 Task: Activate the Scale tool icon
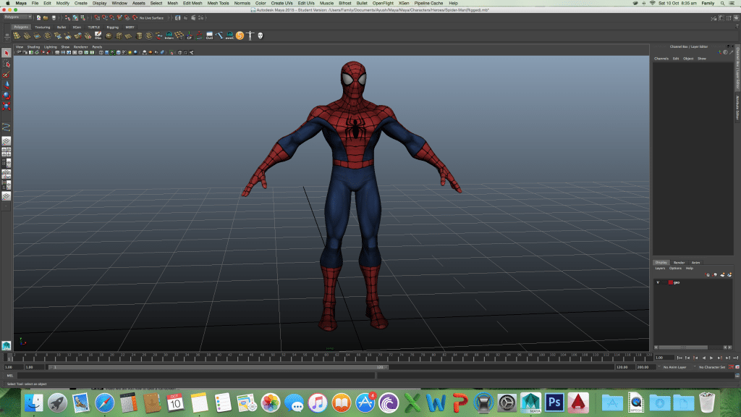coord(6,106)
